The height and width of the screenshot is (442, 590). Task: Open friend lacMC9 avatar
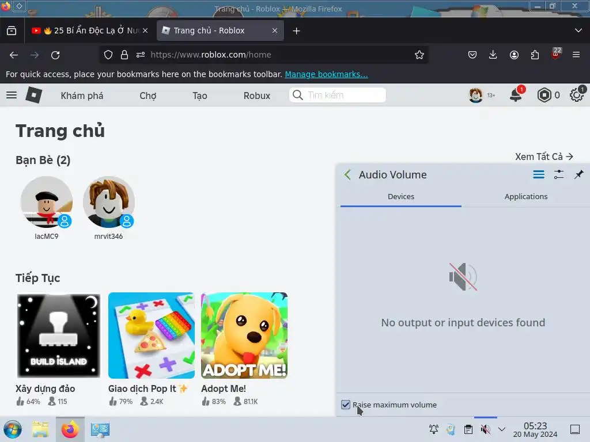pos(47,202)
